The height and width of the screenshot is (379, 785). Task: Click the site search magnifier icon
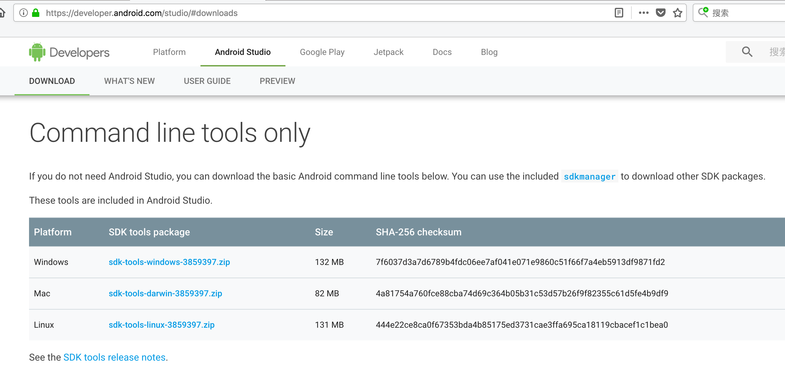(747, 52)
